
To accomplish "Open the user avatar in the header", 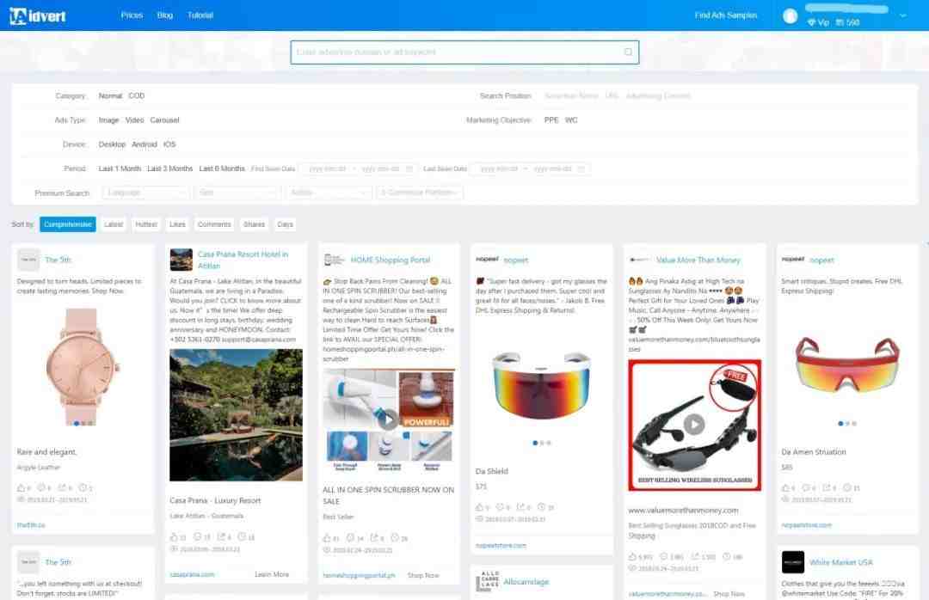I will point(790,16).
